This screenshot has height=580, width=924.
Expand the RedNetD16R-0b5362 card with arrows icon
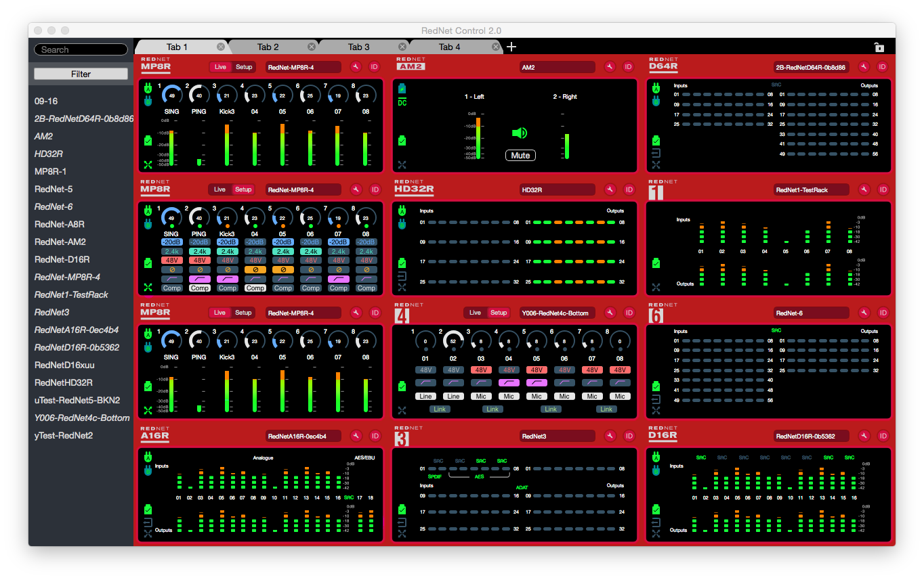point(655,533)
